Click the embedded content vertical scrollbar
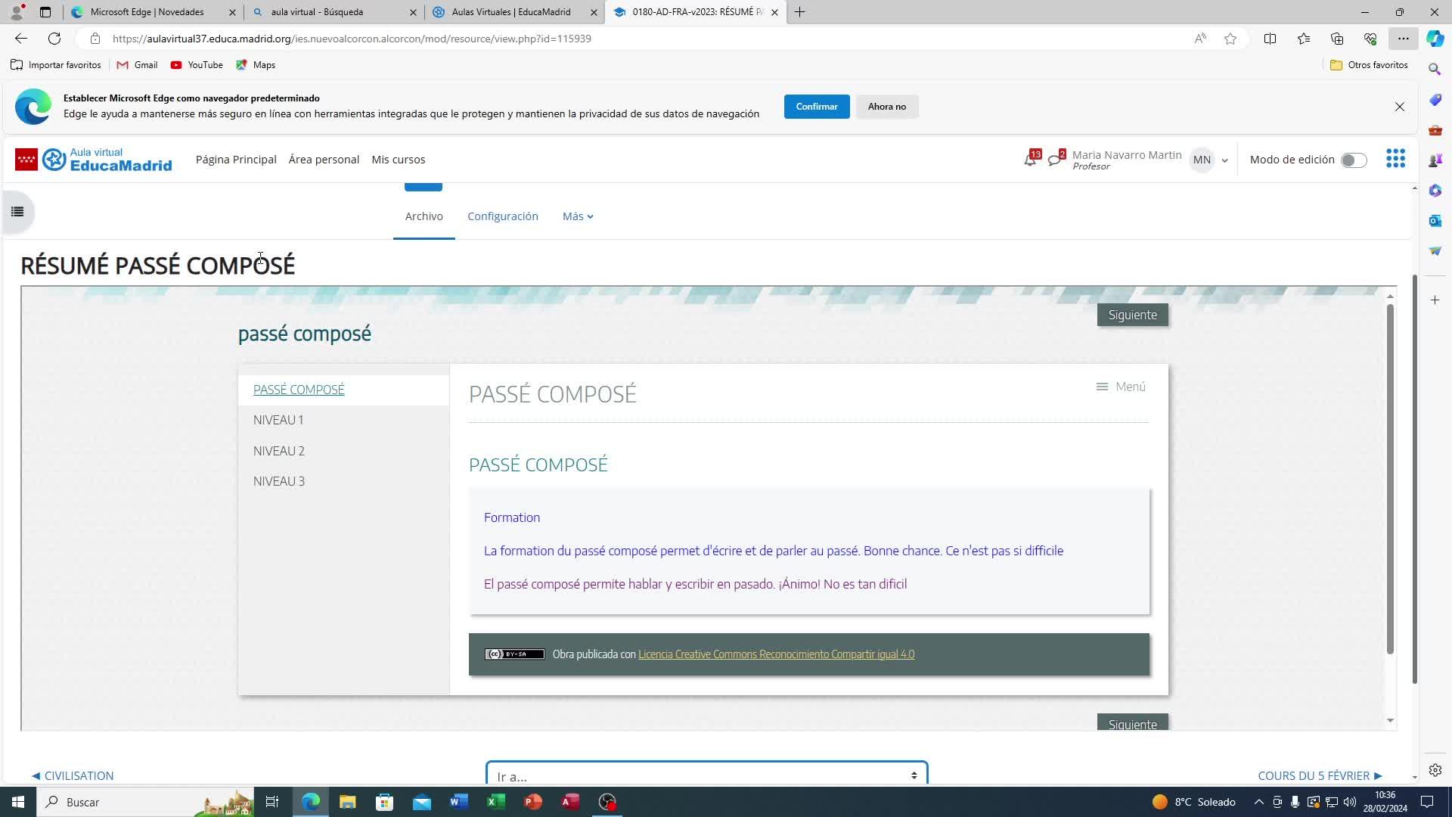The height and width of the screenshot is (817, 1452). (x=1390, y=478)
